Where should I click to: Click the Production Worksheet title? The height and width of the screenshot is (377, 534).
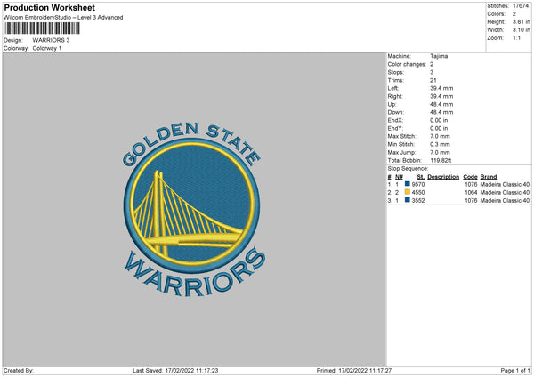pyautogui.click(x=49, y=7)
